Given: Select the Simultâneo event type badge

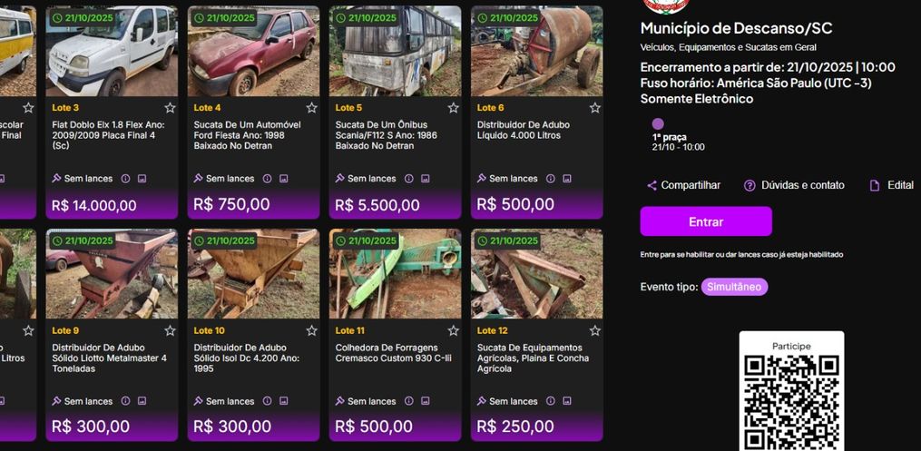Looking at the screenshot, I should 734,288.
